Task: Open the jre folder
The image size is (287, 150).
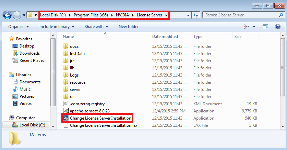Action: 72,61
